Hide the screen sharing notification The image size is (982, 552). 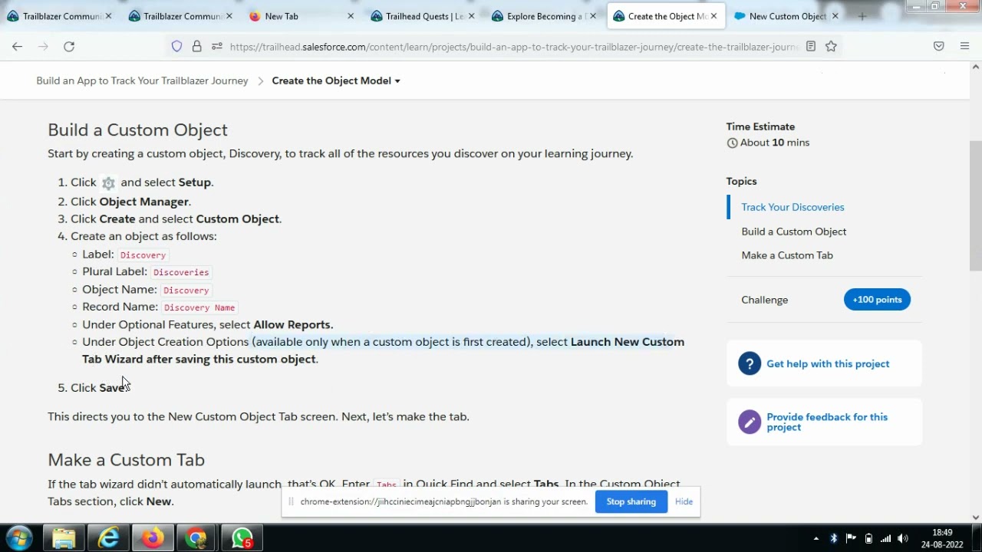coord(684,502)
